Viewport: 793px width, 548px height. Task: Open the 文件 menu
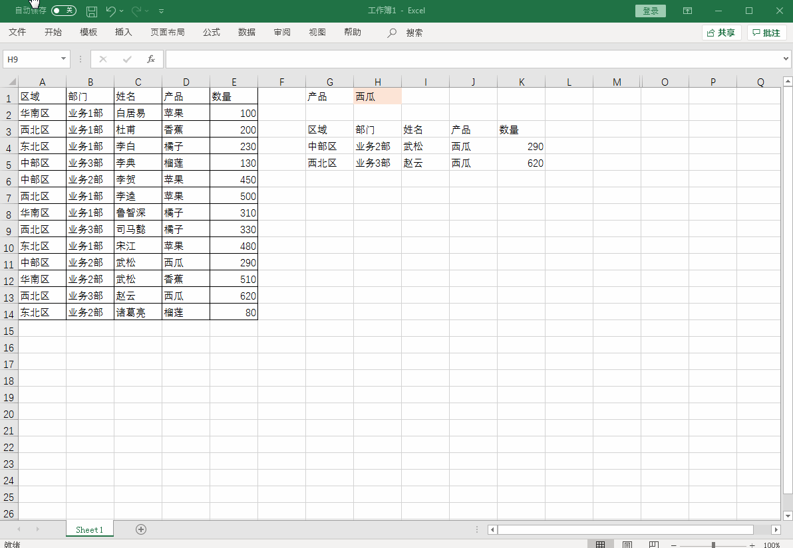tap(17, 33)
